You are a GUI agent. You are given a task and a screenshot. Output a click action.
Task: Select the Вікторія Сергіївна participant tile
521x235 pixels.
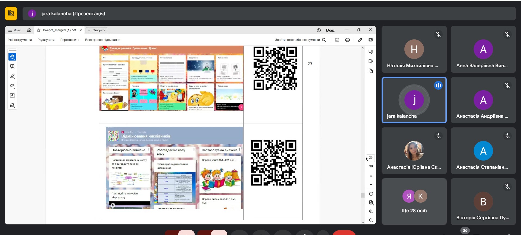483,201
